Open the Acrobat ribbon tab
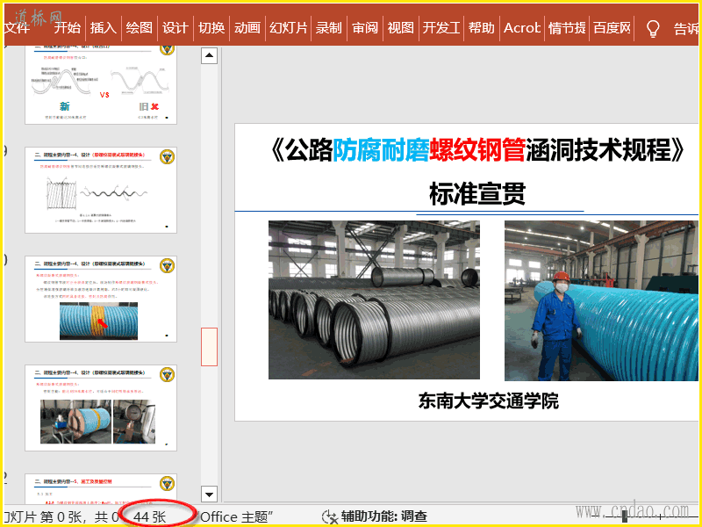Viewport: 702px width, 527px height. click(522, 28)
